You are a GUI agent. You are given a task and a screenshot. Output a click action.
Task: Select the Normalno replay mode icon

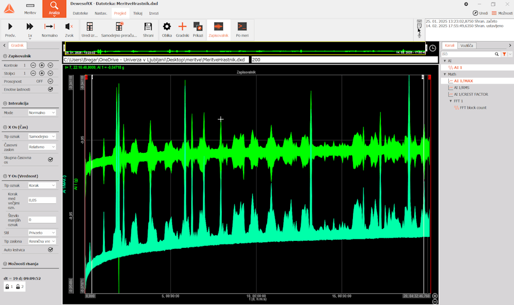coord(50,30)
